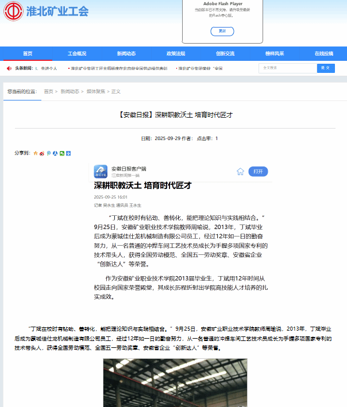Go to 新闻动态 in navigation bar
Viewport: 347px width, 407px height.
(x=126, y=53)
